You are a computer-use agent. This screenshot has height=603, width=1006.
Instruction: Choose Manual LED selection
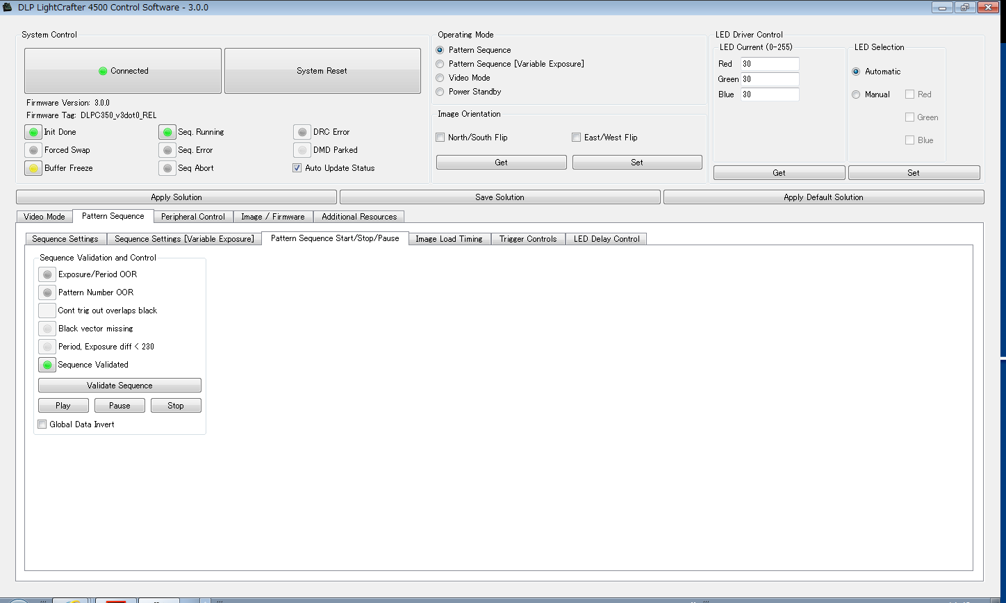coord(856,94)
